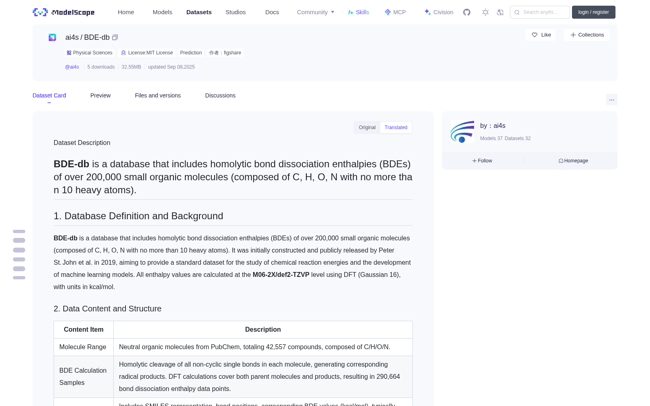This screenshot has width=650, height=406.
Task: Click '1. Database Definition and Background' heading
Action: point(139,216)
